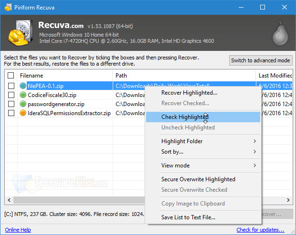
Task: Click the Recuva hard hat app icon in title bar
Action: pos(8,7)
